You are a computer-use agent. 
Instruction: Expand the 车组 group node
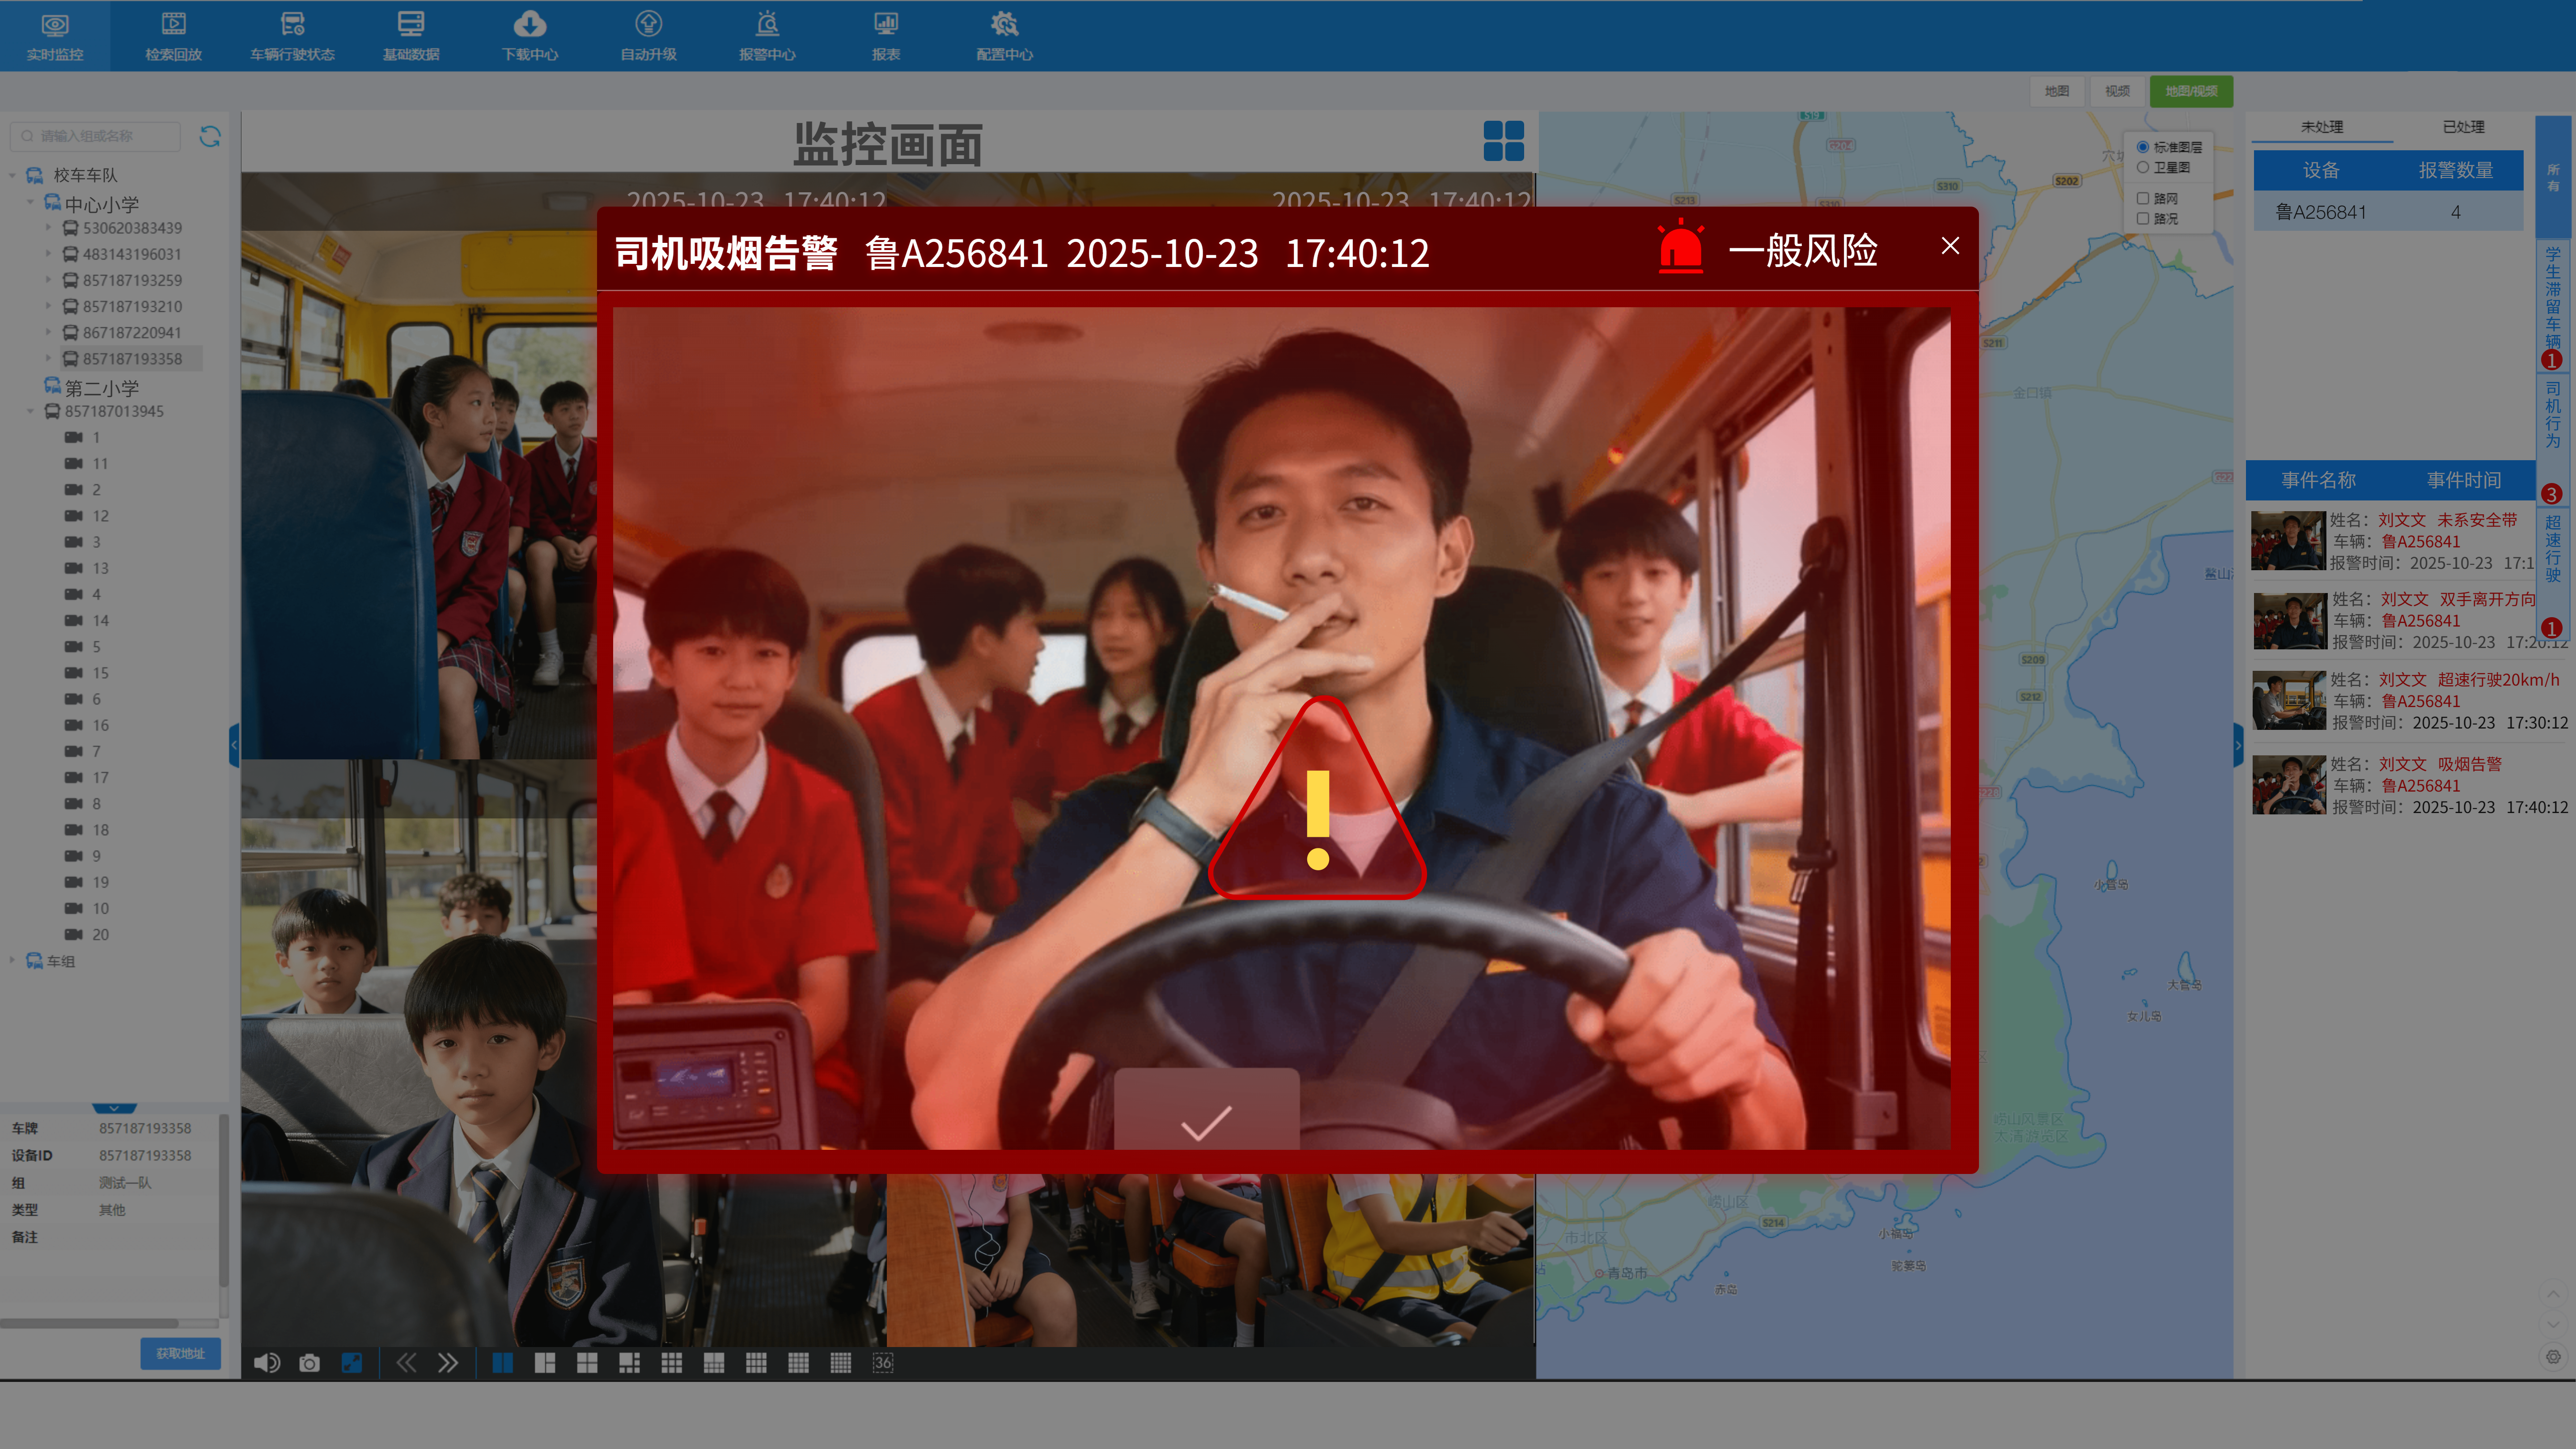(12, 960)
